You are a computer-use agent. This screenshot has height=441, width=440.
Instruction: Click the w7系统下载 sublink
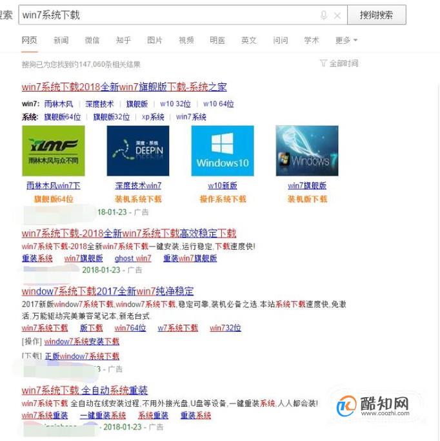tap(177, 328)
